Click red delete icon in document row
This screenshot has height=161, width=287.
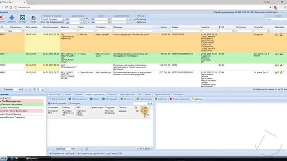(137, 111)
